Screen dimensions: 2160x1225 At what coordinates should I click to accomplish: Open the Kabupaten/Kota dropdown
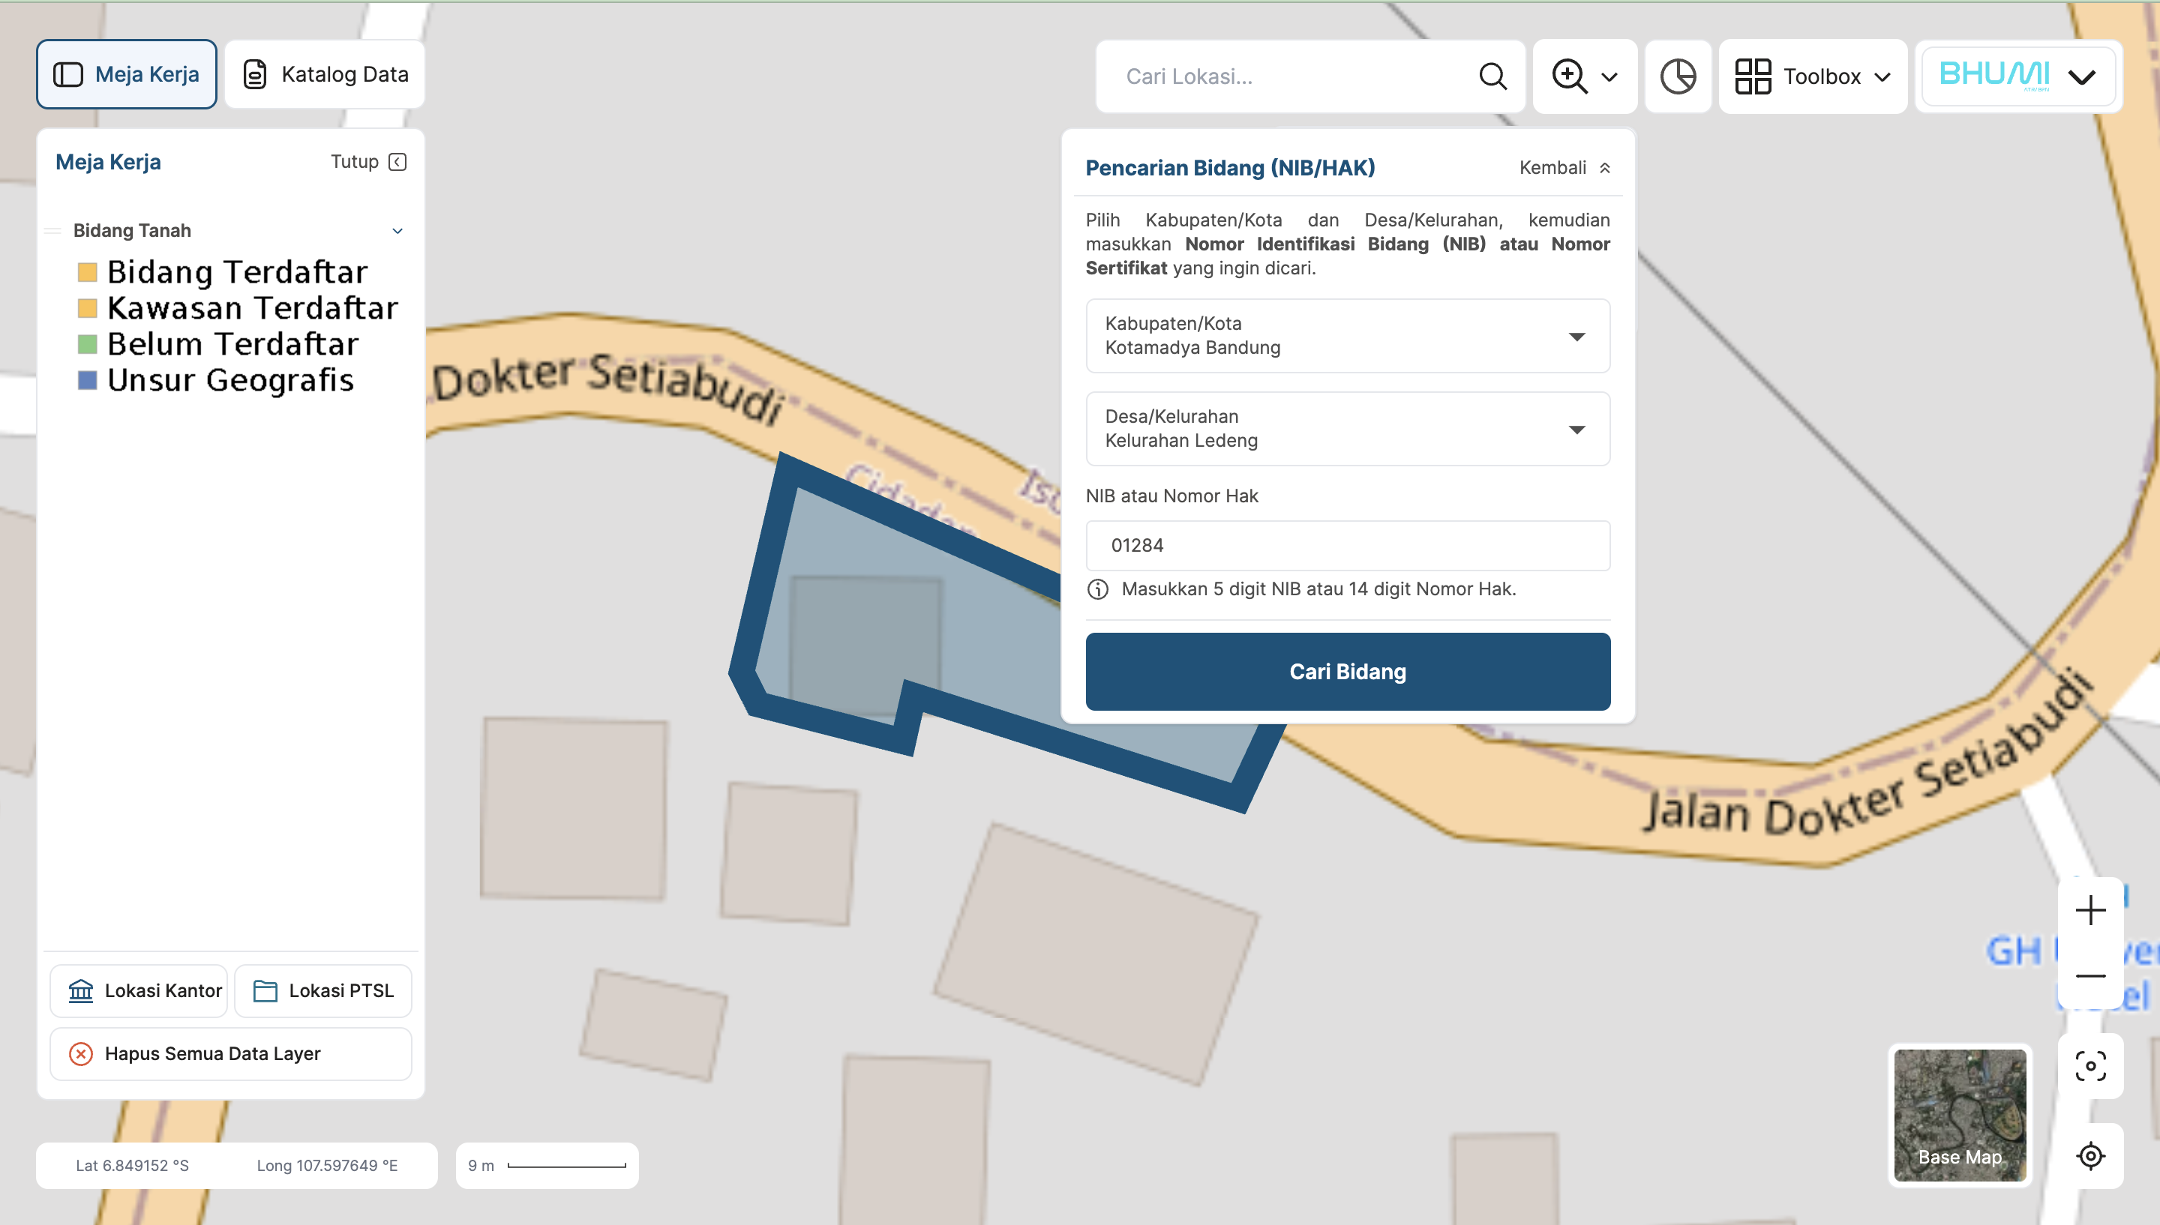point(1347,336)
